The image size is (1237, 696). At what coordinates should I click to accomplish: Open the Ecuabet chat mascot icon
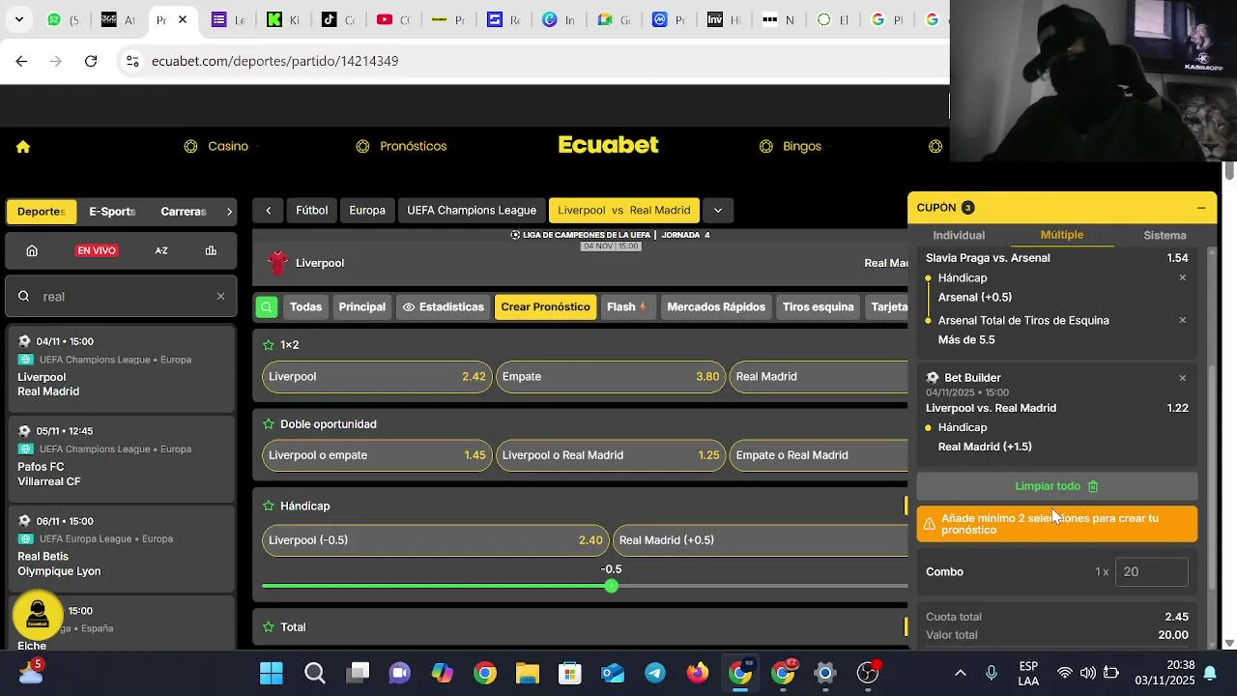[38, 615]
